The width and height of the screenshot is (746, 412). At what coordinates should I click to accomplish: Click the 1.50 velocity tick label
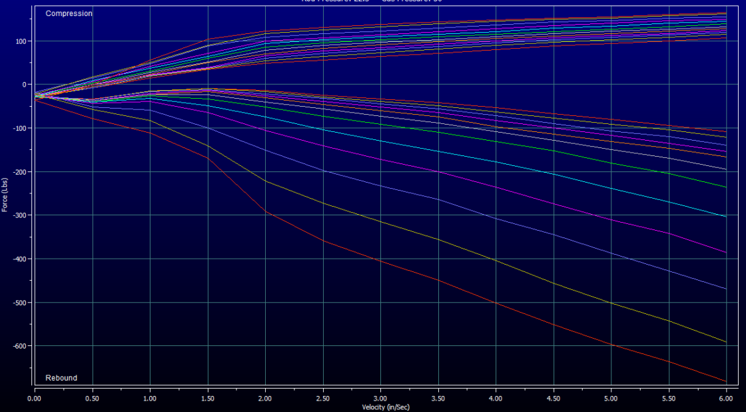207,398
